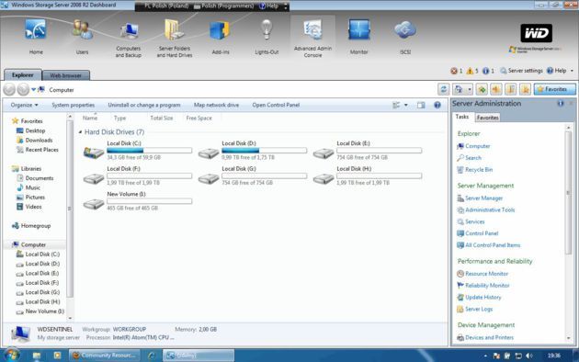Open the Server Manager link
The image size is (579, 362).
click(483, 198)
